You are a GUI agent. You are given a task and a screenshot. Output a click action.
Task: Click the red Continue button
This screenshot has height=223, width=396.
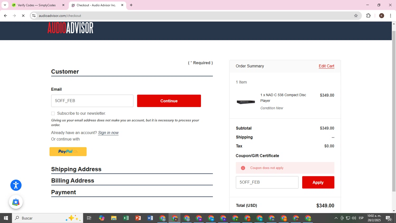coord(169,101)
